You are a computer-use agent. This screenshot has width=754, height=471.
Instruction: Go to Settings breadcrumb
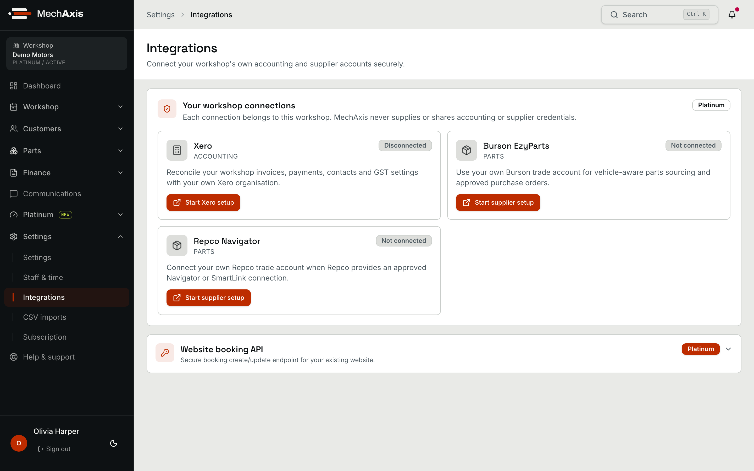160,15
